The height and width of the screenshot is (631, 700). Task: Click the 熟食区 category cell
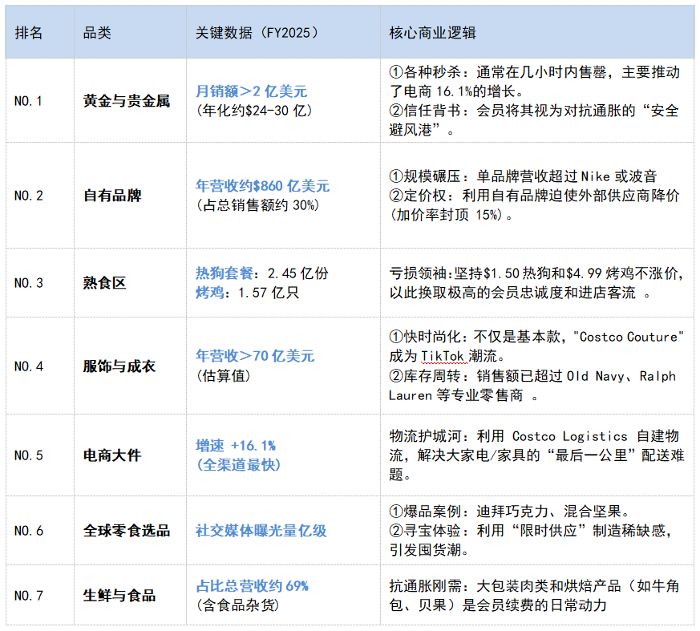click(105, 282)
